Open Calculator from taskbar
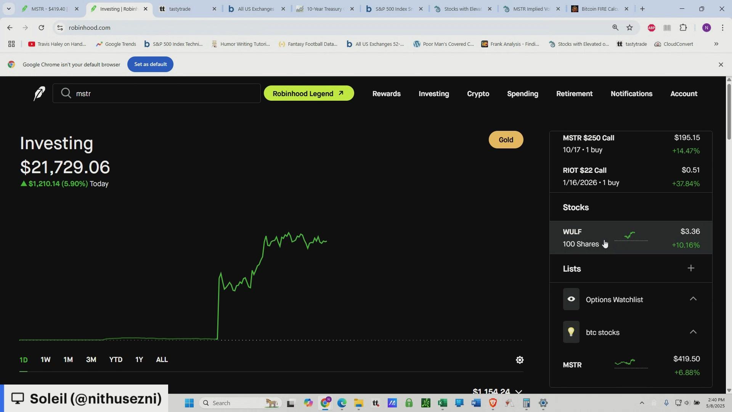 pos(527,403)
